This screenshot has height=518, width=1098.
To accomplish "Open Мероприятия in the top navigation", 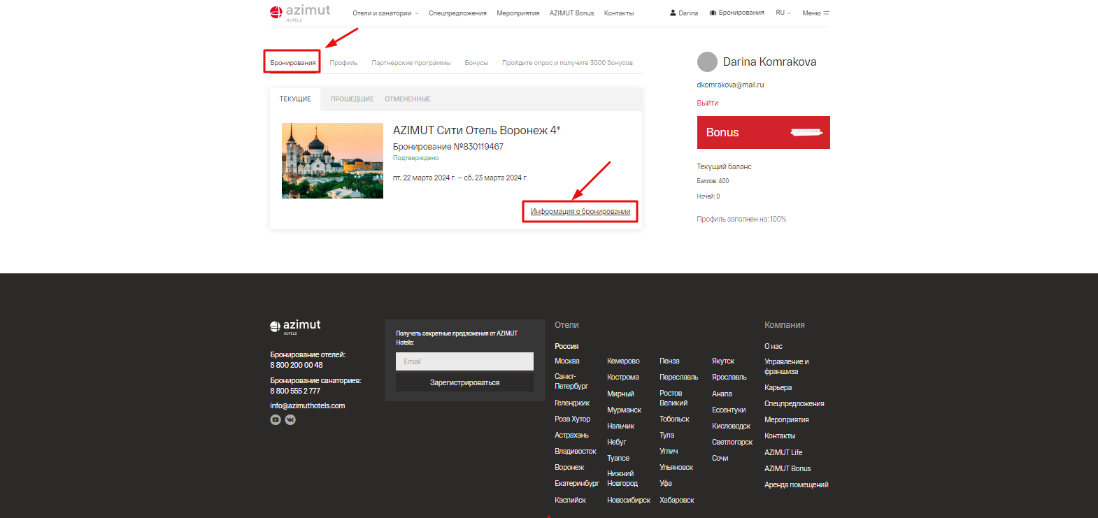I will pyautogui.click(x=518, y=13).
